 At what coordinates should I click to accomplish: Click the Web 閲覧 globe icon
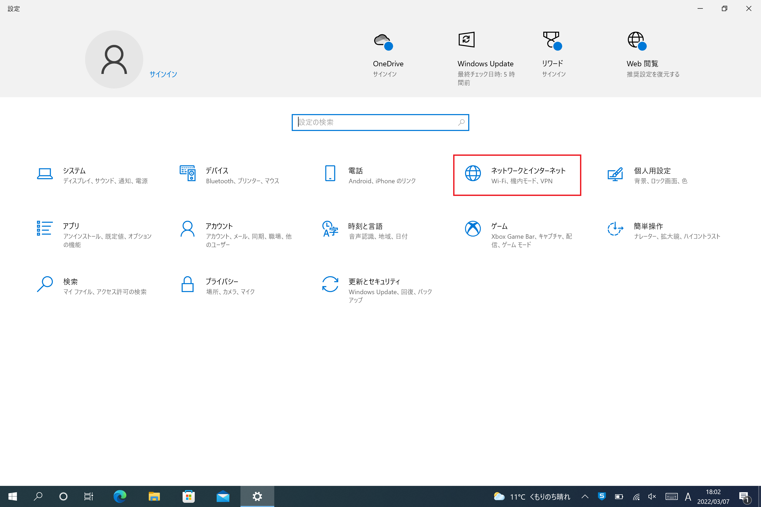[x=637, y=41]
